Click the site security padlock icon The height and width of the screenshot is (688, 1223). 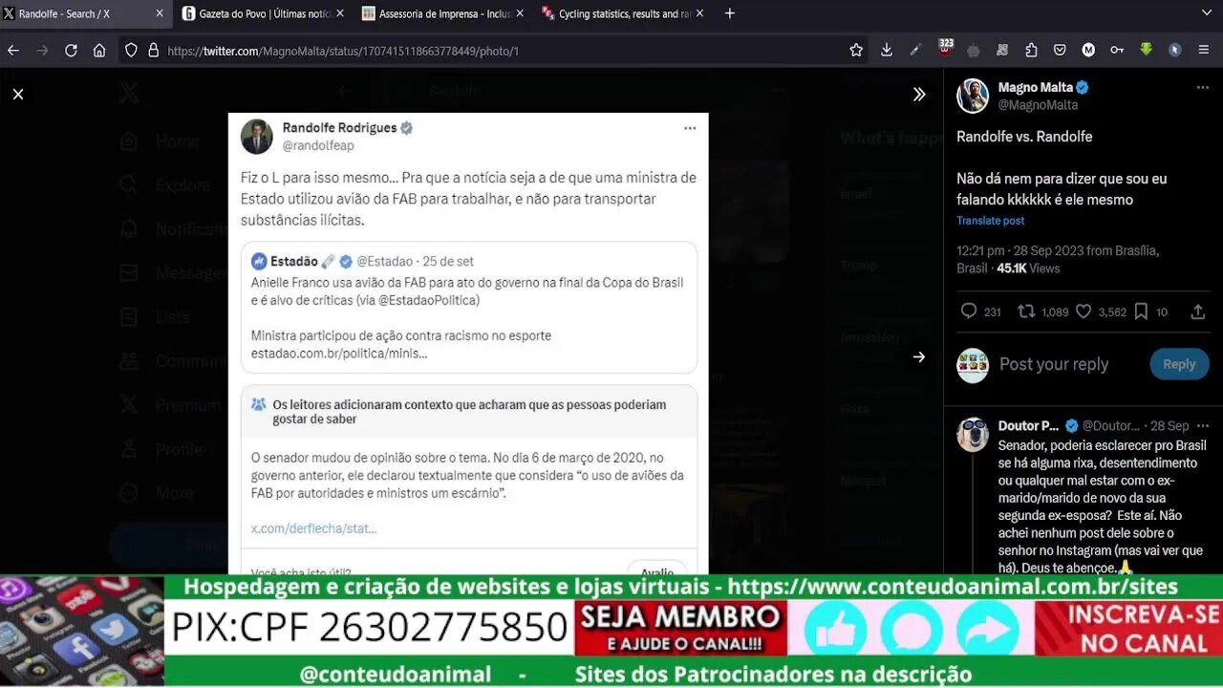click(x=153, y=51)
